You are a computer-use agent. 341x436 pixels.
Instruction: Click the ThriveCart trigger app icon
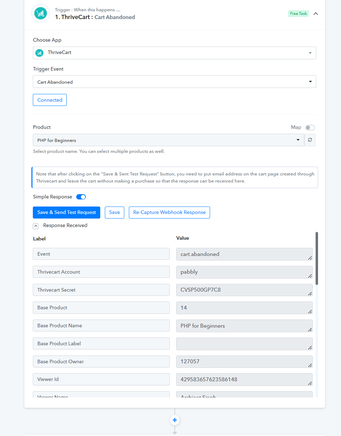point(41,13)
